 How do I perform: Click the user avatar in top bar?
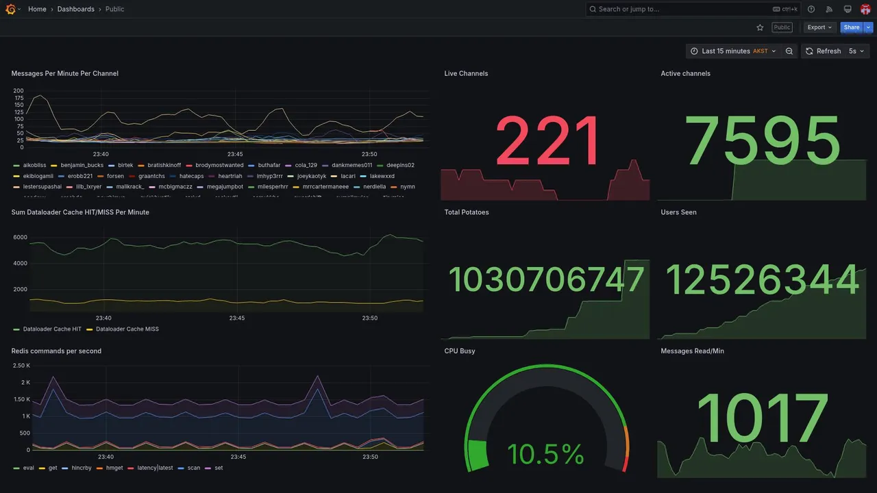(x=865, y=9)
